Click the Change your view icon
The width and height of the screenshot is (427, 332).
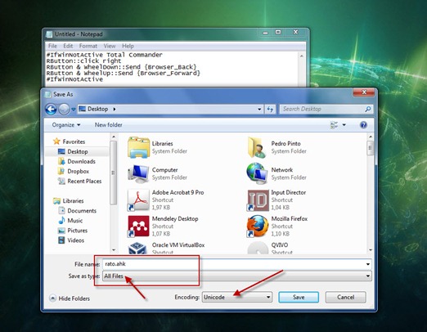(334, 125)
